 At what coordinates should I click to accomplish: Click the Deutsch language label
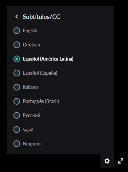click(x=31, y=45)
